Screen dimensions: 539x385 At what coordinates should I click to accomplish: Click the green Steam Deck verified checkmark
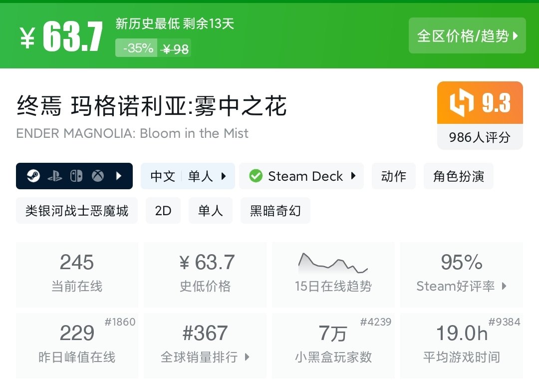click(256, 176)
